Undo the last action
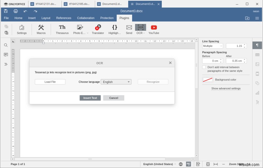263x168 pixels. pyautogui.click(x=25, y=11)
